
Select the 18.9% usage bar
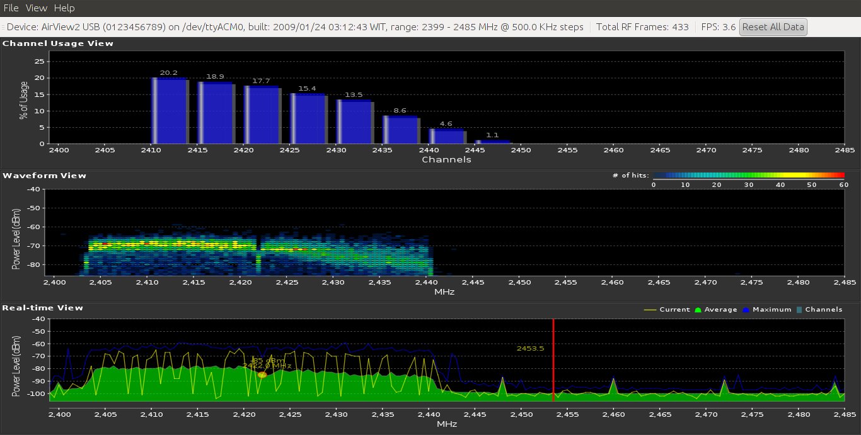click(x=216, y=113)
